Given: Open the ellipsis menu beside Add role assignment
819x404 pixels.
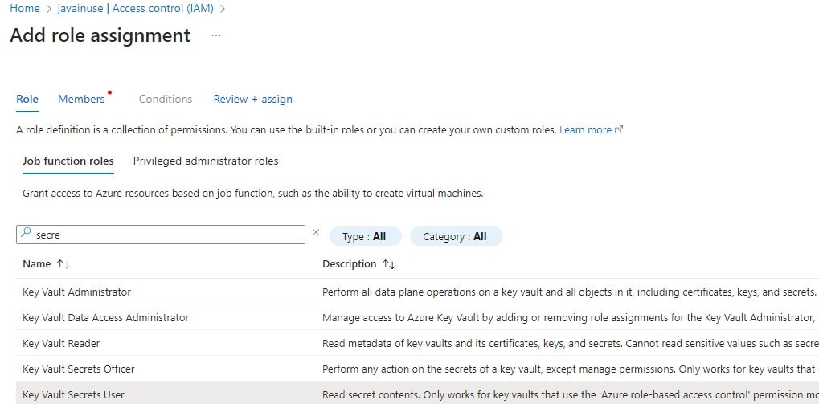Looking at the screenshot, I should pyautogui.click(x=216, y=35).
